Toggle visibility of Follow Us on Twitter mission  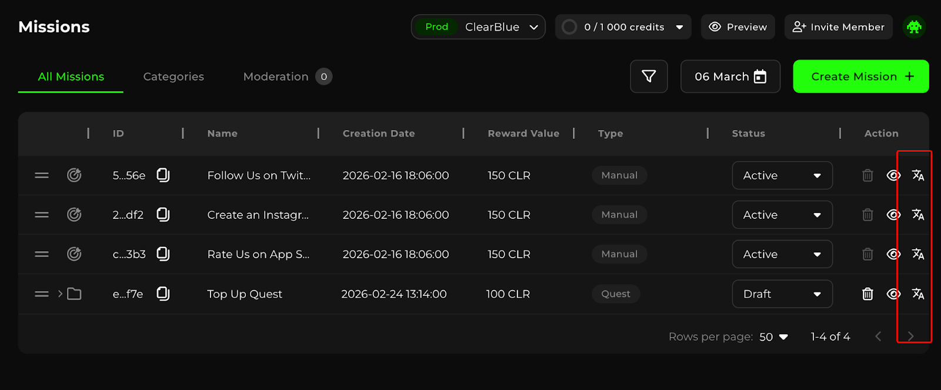(x=893, y=175)
